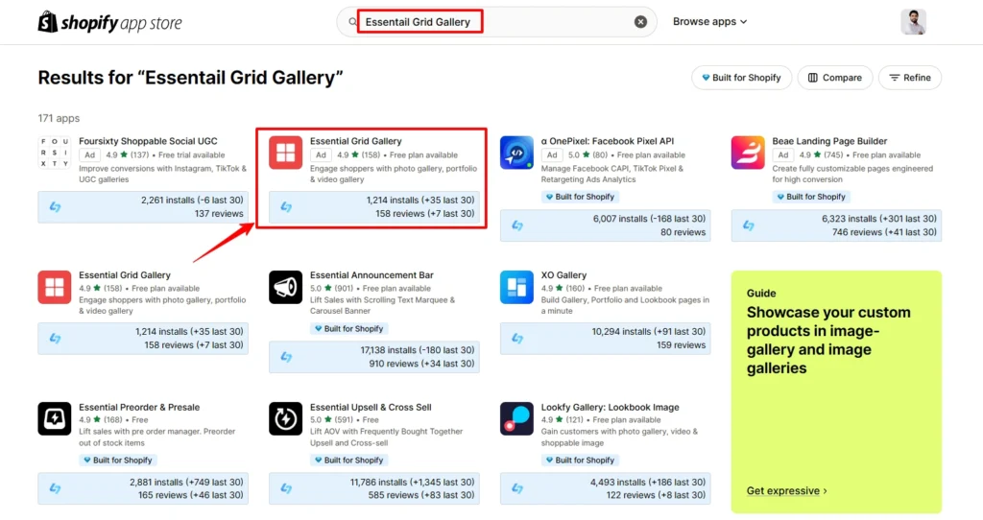Click Built for Shopify badge under Lookfy Gallery

[x=580, y=461]
